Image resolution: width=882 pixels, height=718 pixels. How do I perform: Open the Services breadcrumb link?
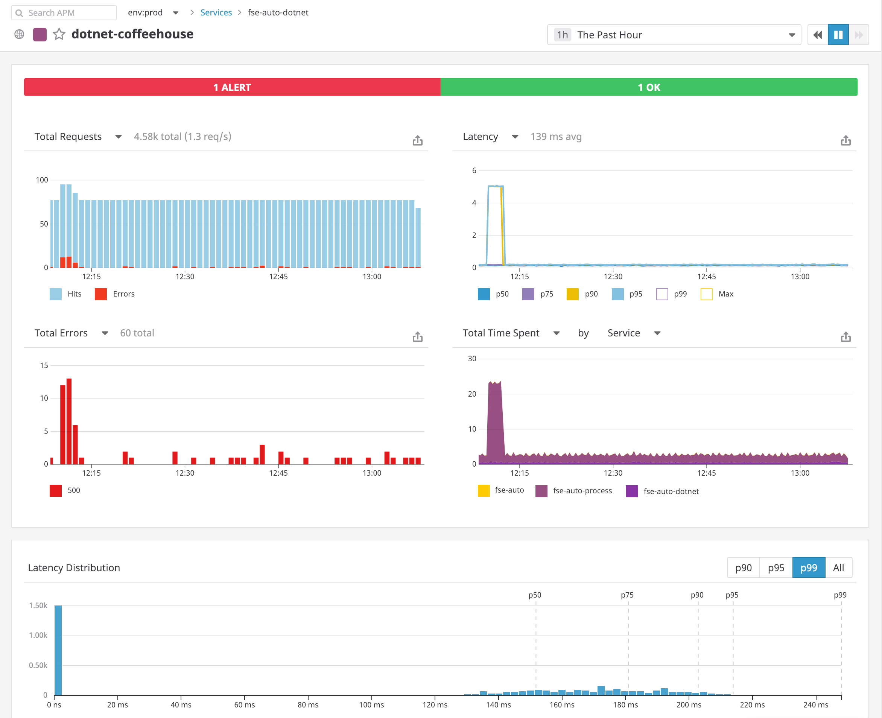pyautogui.click(x=216, y=12)
